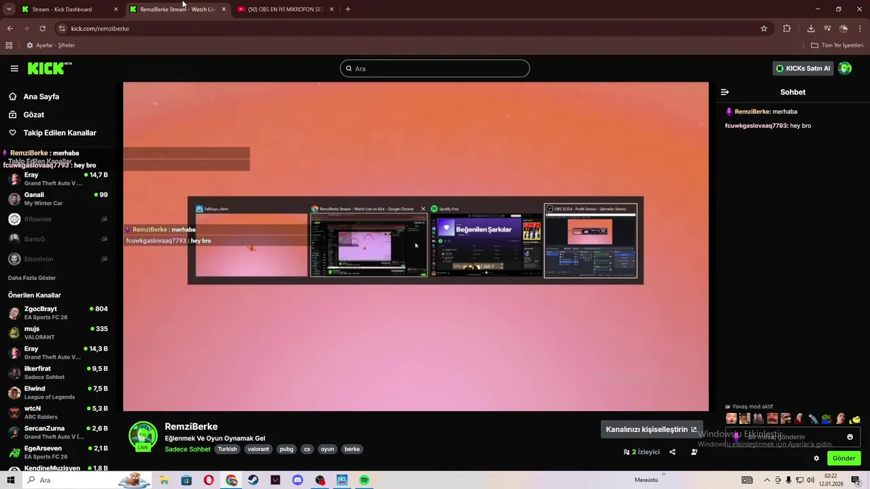The width and height of the screenshot is (870, 489).
Task: Click the share stream icon
Action: tap(672, 452)
